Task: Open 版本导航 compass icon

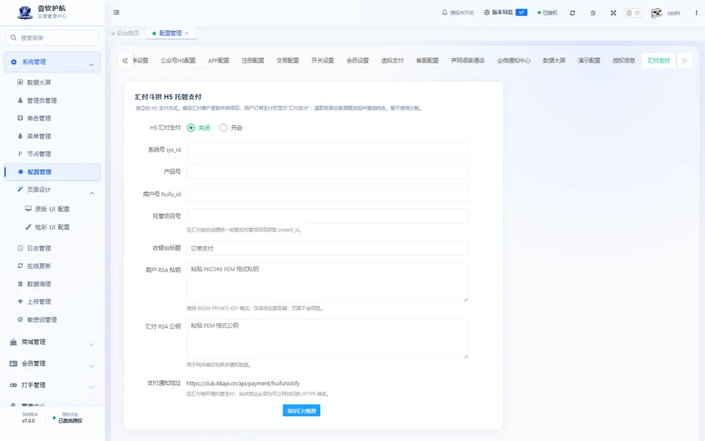Action: tap(486, 12)
